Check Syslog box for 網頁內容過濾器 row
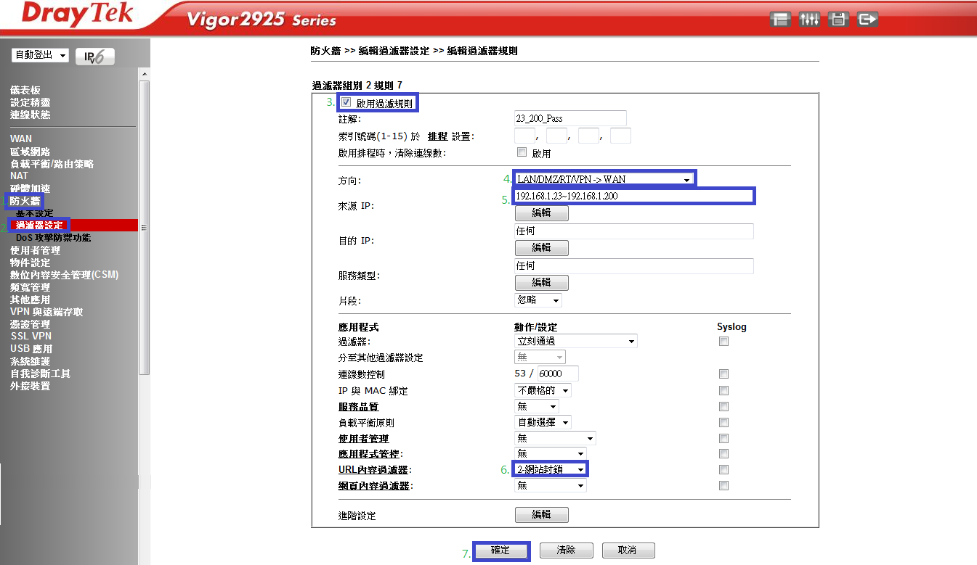 pos(723,486)
